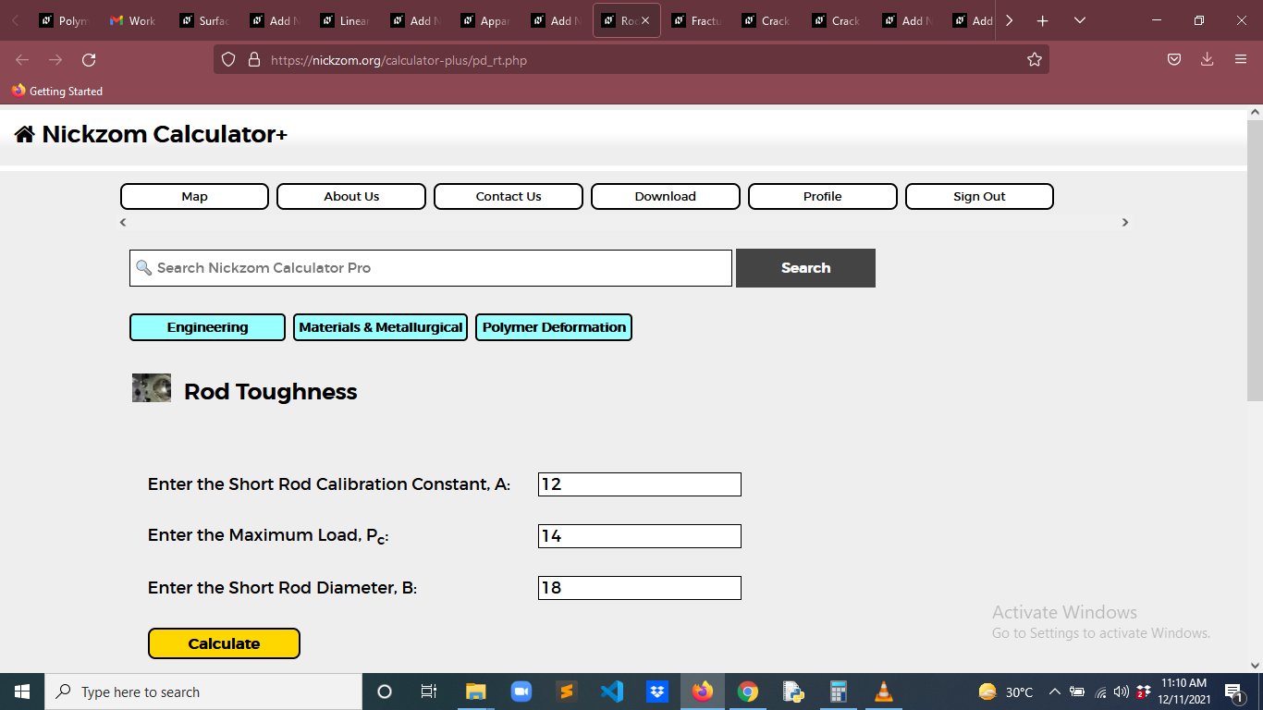Switch to the Polymer tab

[65, 20]
